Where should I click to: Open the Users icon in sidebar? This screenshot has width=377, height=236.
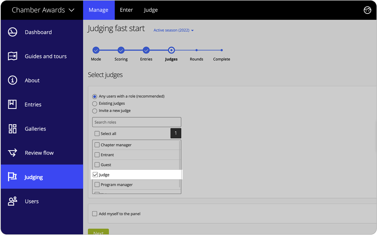(12, 201)
